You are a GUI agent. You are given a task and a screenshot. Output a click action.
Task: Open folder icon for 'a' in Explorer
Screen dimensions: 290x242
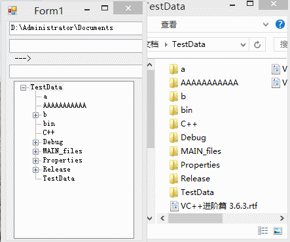[x=173, y=69]
